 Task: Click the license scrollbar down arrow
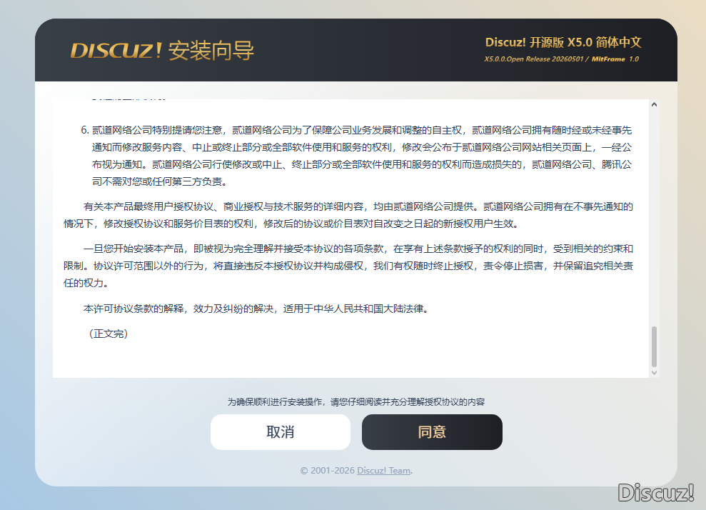tap(654, 373)
